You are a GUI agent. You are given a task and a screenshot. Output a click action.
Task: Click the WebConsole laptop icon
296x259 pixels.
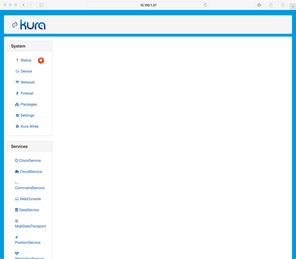point(17,199)
